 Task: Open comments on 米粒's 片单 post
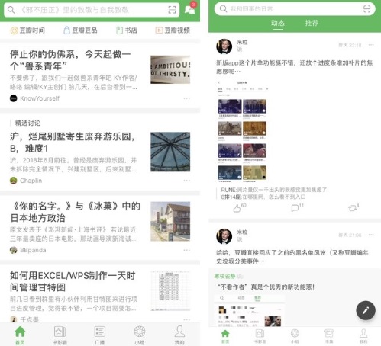(297, 208)
